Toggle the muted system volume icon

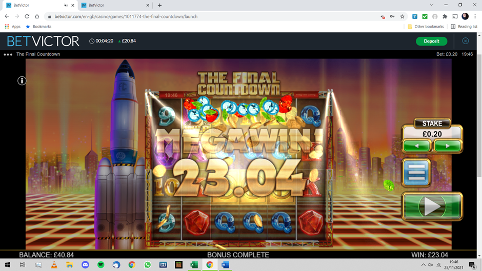[431, 265]
